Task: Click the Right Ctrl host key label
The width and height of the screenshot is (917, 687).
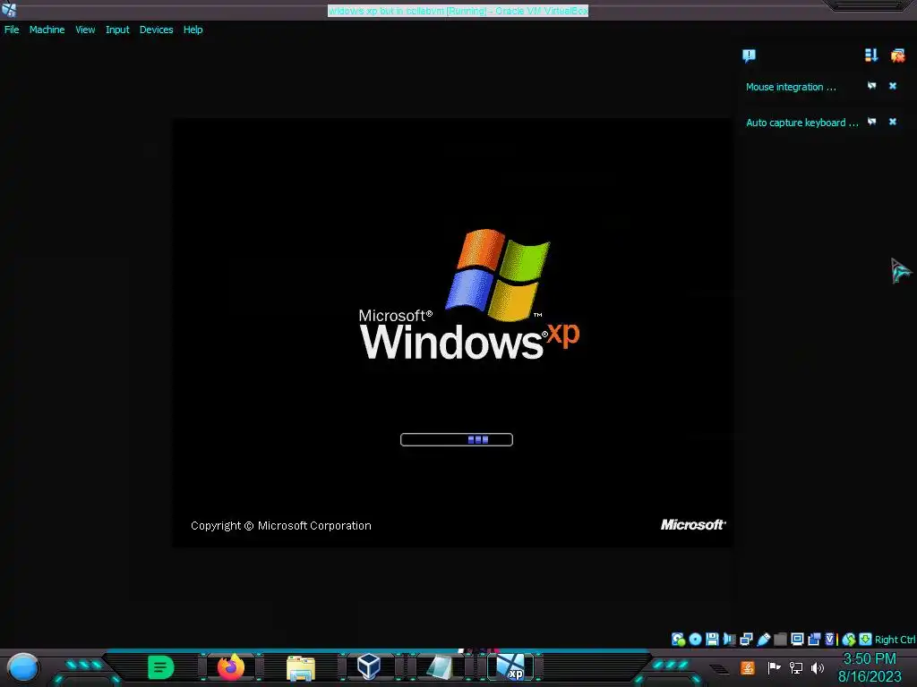Action: tap(896, 640)
